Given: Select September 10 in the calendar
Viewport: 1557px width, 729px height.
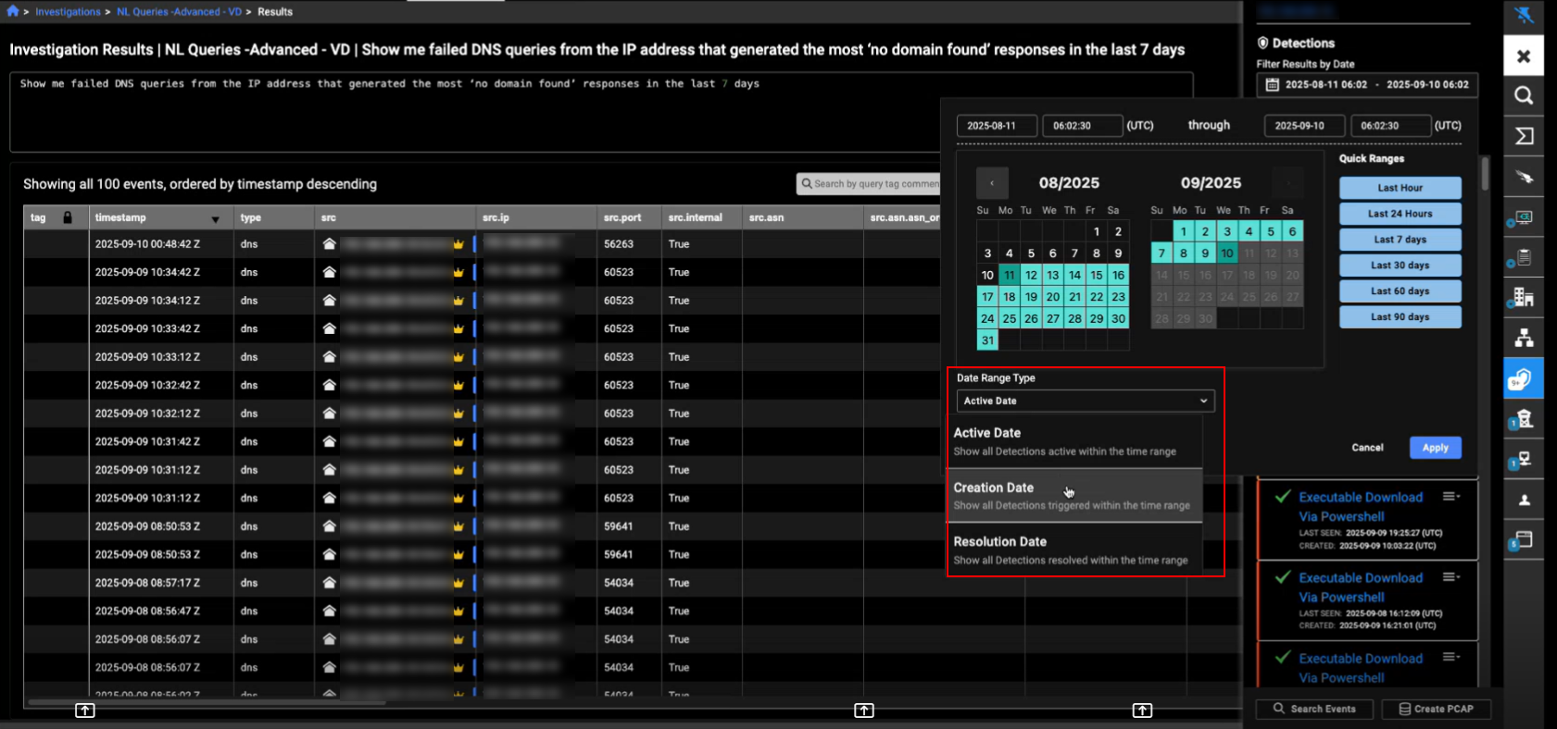Looking at the screenshot, I should pyautogui.click(x=1227, y=253).
